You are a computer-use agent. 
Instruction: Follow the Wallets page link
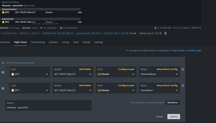click(x=195, y=50)
